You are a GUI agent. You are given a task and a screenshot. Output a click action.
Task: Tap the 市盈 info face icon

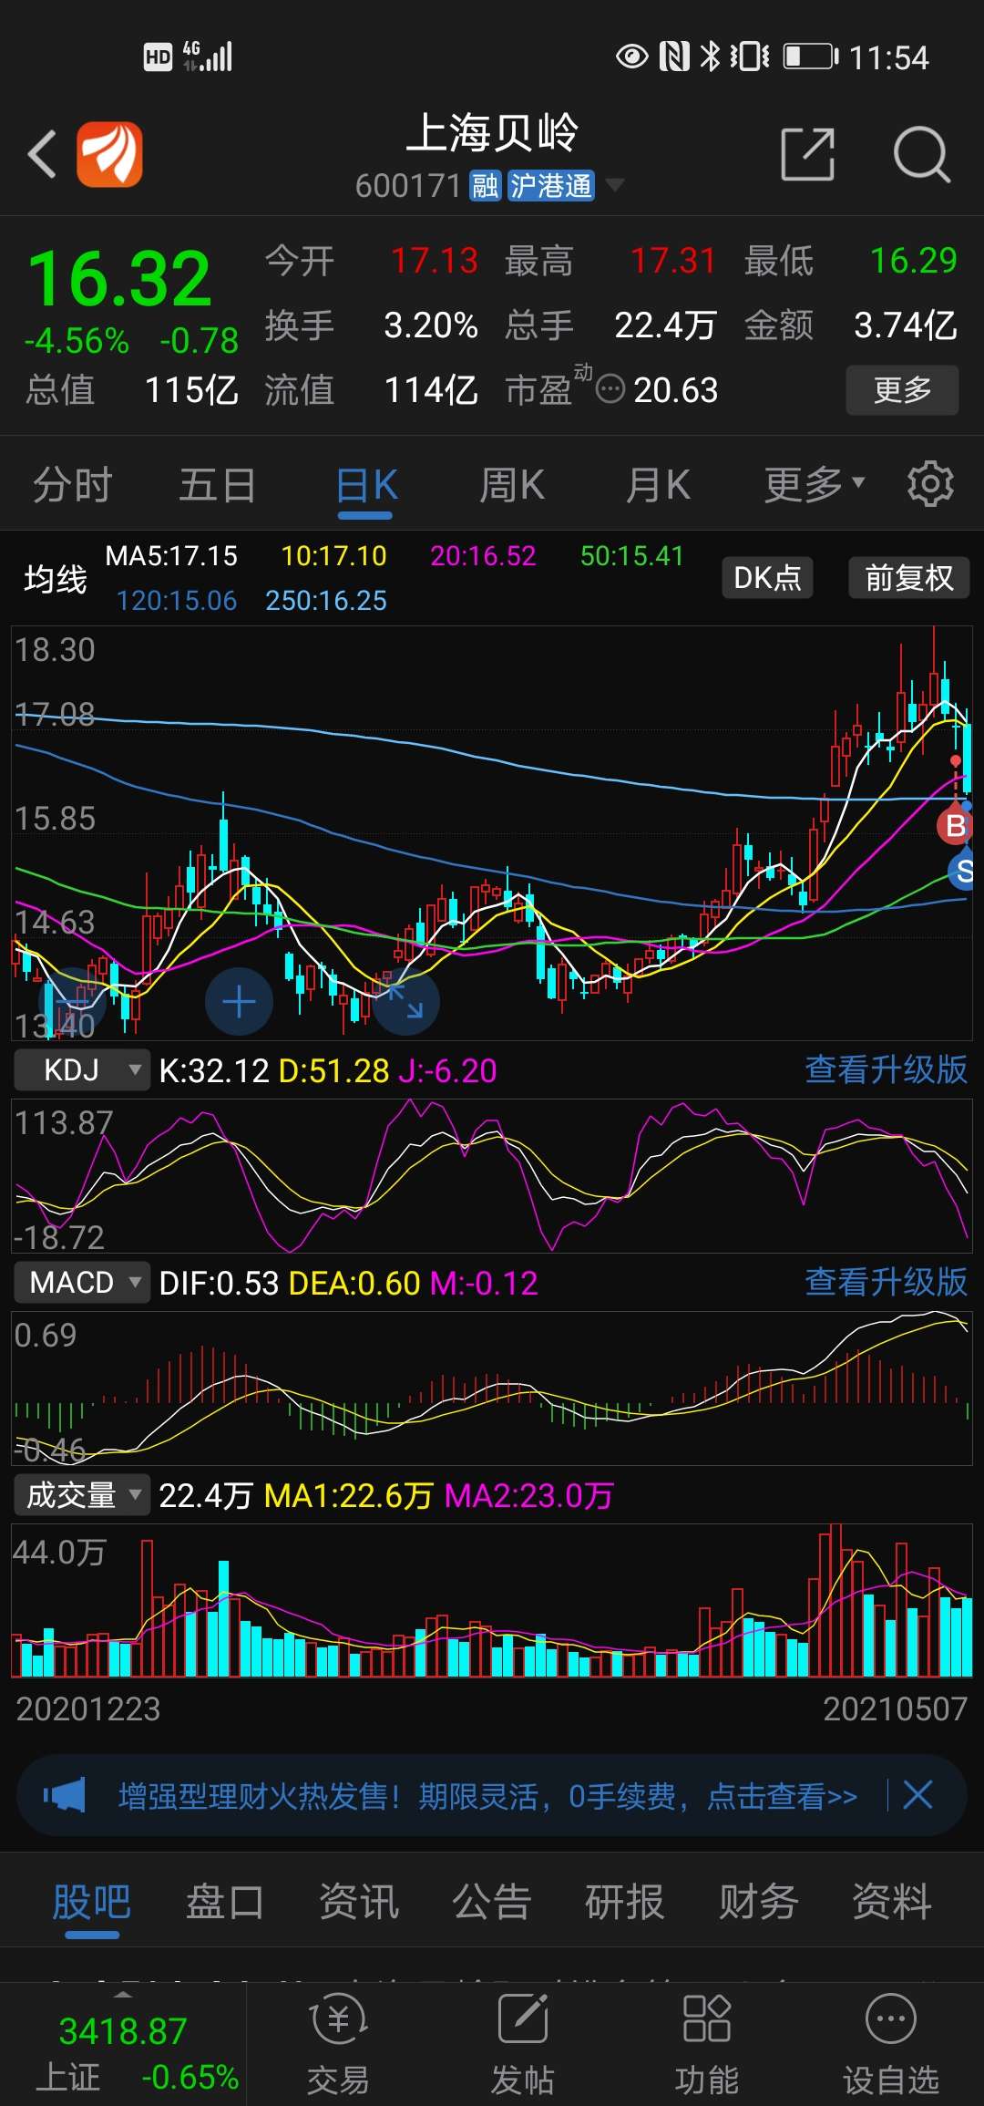(610, 389)
